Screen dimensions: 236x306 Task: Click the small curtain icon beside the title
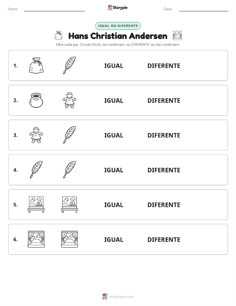click(177, 35)
